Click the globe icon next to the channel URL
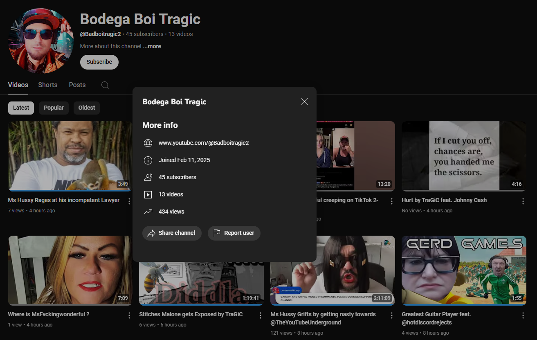537x340 pixels. (148, 143)
